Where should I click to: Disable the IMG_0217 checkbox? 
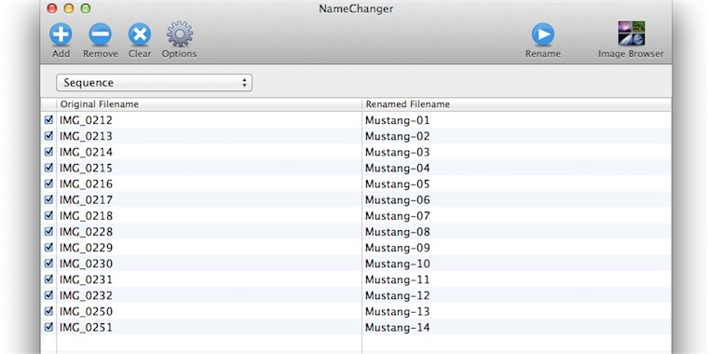pyautogui.click(x=48, y=199)
